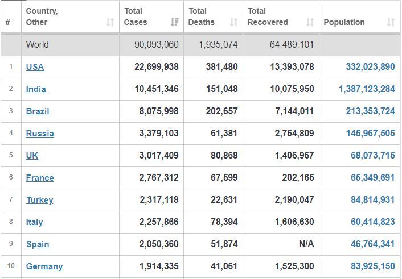
Task: Select Spain total deaths 51,874
Action: tap(224, 244)
